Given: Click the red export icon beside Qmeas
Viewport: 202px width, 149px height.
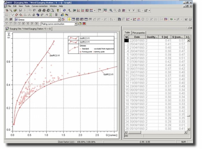Looking at the screenshot, I should (x=63, y=19).
